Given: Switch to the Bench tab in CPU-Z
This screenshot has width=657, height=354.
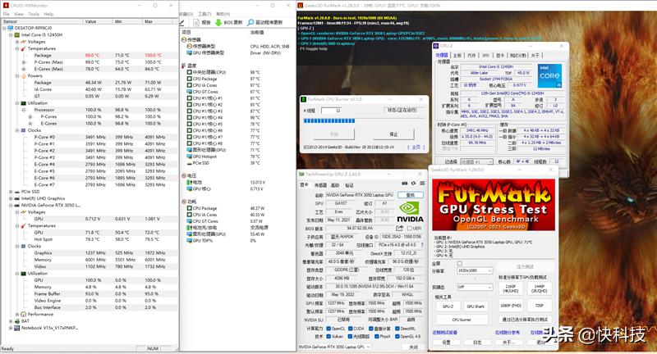Looking at the screenshot, I should pos(518,55).
